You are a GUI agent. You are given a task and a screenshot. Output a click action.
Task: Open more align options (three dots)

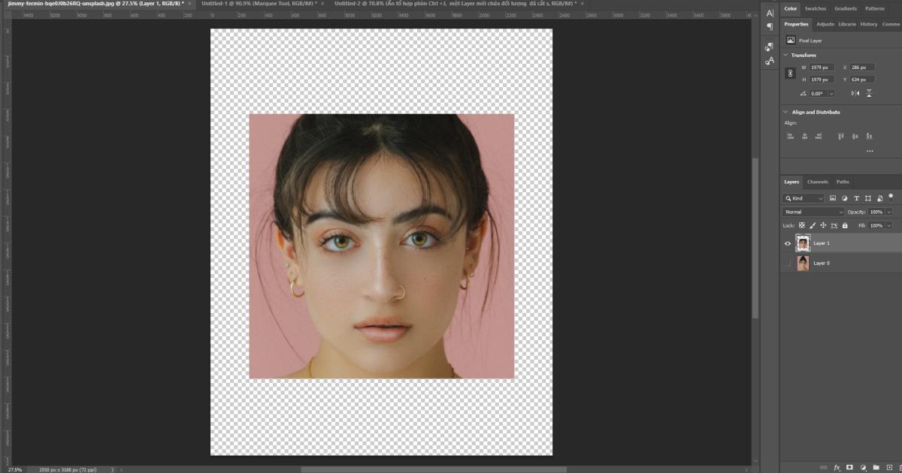coord(870,151)
